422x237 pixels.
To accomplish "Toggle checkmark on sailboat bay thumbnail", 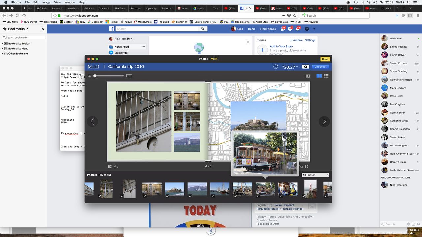I will [190, 196].
